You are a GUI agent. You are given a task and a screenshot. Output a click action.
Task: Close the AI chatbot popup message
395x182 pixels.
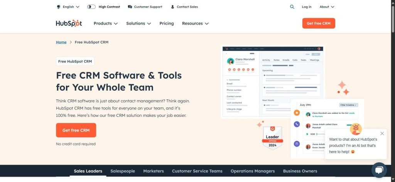click(x=382, y=133)
